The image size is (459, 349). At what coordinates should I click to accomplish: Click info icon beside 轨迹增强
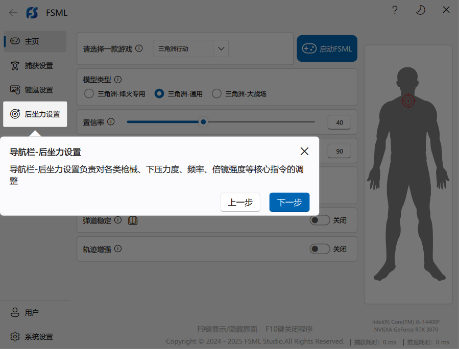(118, 249)
